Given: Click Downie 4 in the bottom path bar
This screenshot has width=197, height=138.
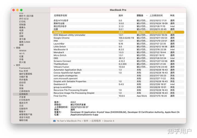Looking at the screenshot, I should [109, 121].
